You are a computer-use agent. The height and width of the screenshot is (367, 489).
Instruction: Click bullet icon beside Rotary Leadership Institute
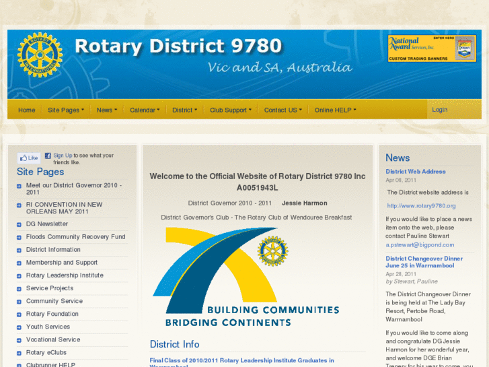click(19, 276)
